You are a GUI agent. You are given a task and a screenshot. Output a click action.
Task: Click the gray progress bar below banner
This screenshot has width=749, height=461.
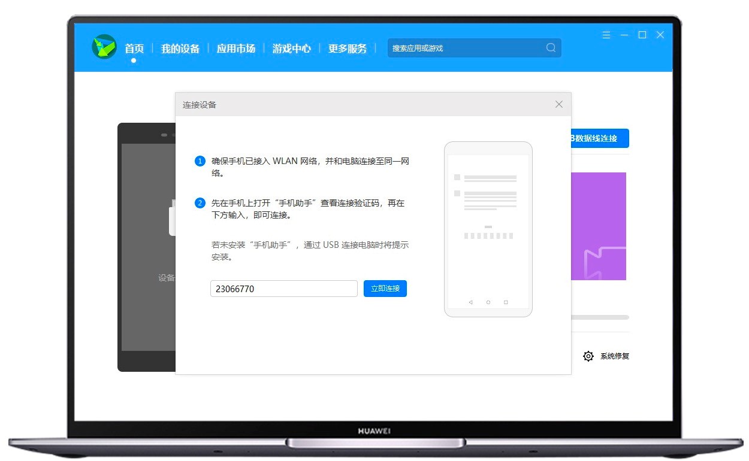(x=600, y=317)
